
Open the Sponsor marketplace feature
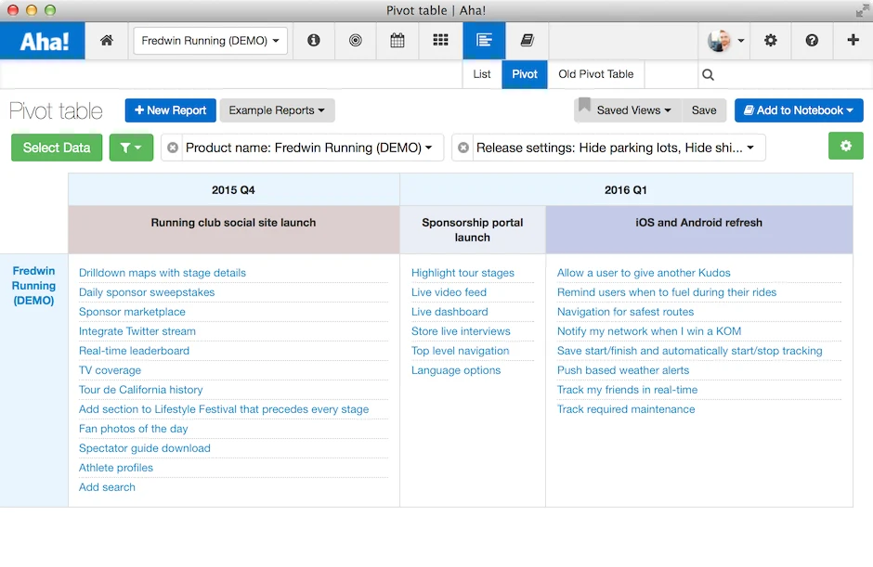click(132, 312)
